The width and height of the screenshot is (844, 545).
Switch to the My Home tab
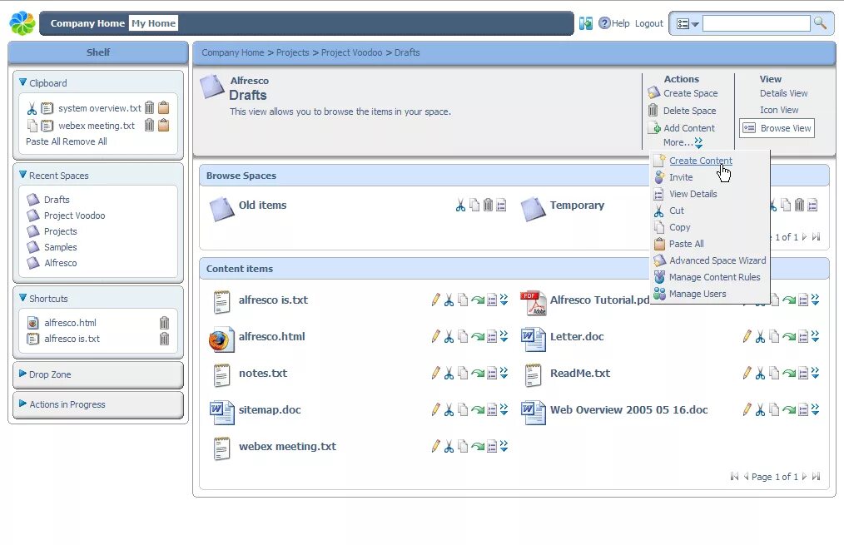click(x=153, y=23)
